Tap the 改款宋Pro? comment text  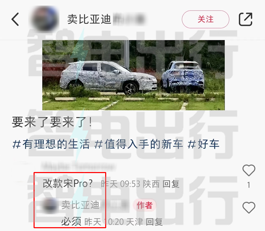click(x=67, y=183)
